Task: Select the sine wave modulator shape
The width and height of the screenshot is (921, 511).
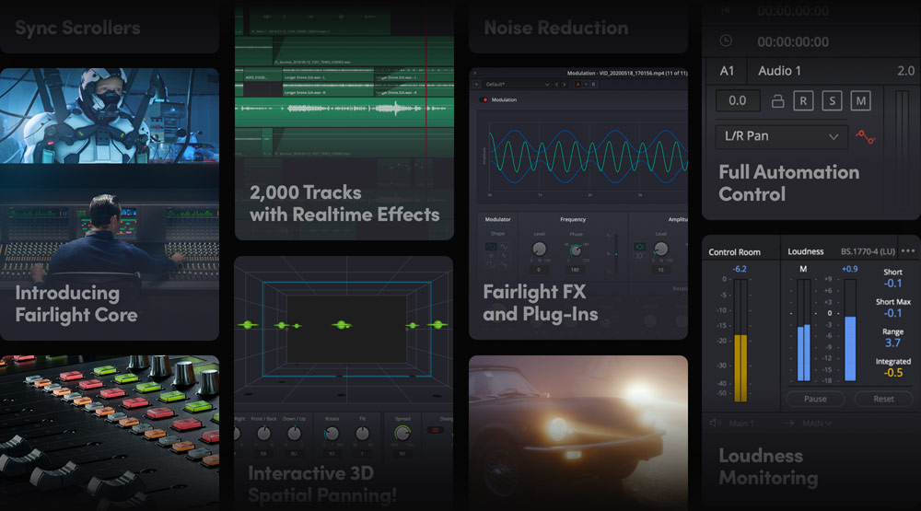Action: click(490, 249)
